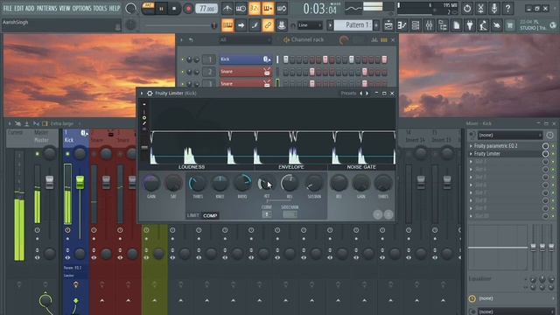Open the PATTERNS menu
Viewport: 560px width, 315px height.
46,8
